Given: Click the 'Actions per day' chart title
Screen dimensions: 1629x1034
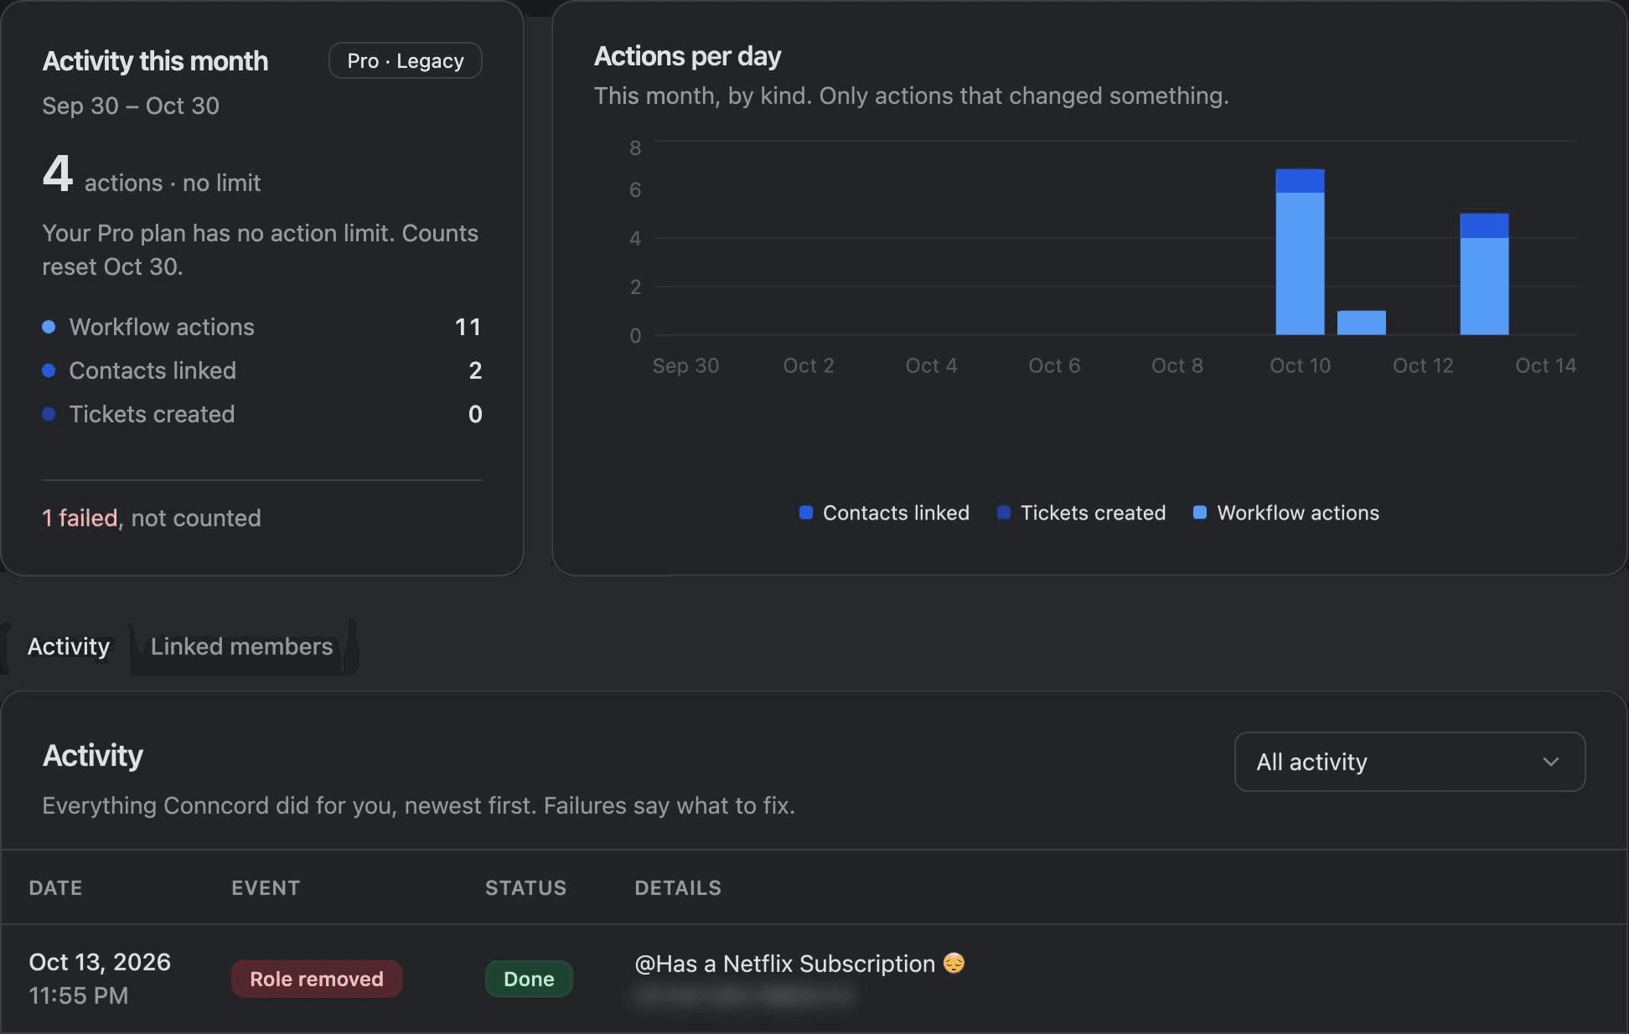Looking at the screenshot, I should tap(687, 56).
